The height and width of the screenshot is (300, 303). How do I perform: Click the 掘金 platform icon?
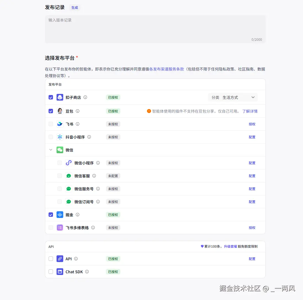60,215
